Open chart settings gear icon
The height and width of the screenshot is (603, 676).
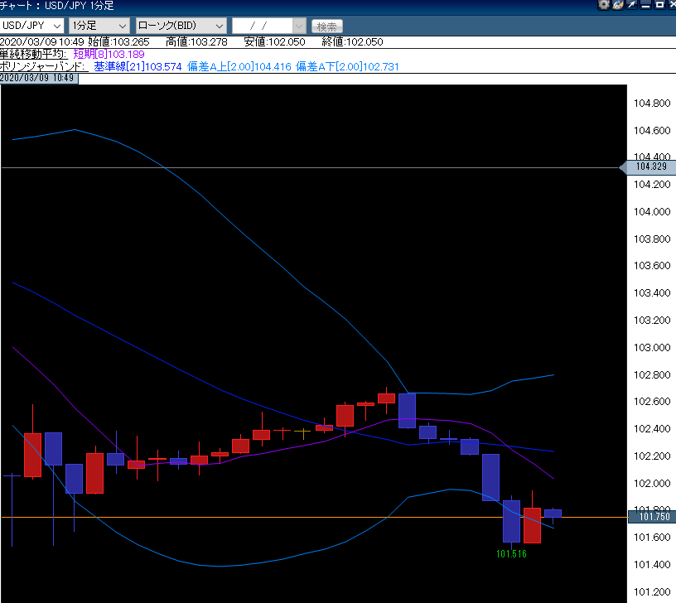[604, 5]
